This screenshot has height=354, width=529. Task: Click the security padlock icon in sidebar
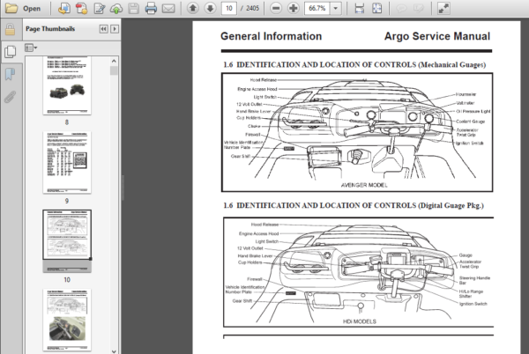coord(10,30)
